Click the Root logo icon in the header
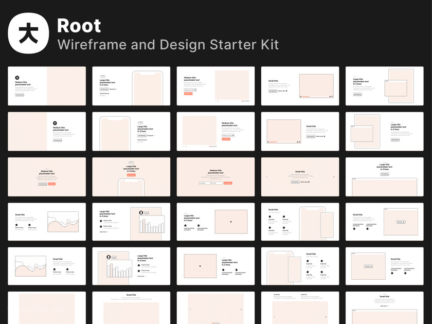This screenshot has width=432, height=324. pyautogui.click(x=28, y=33)
